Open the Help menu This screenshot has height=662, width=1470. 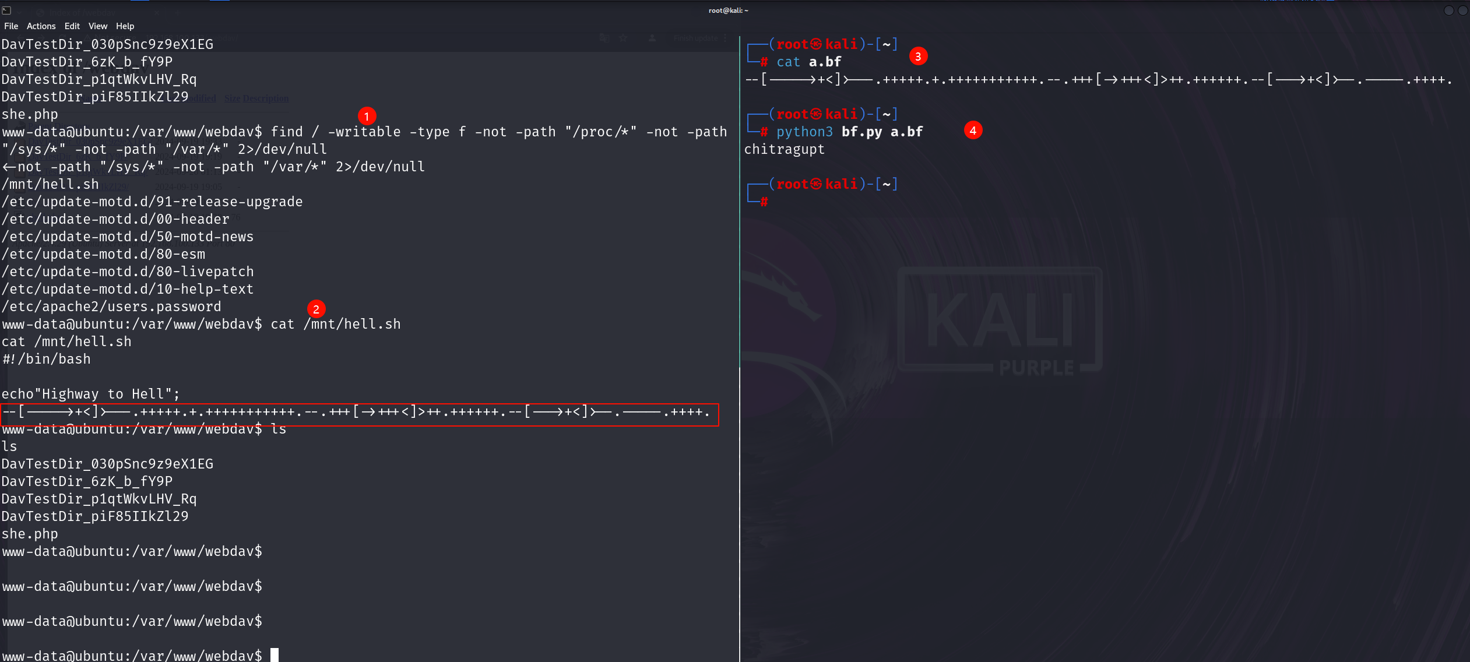pyautogui.click(x=125, y=26)
